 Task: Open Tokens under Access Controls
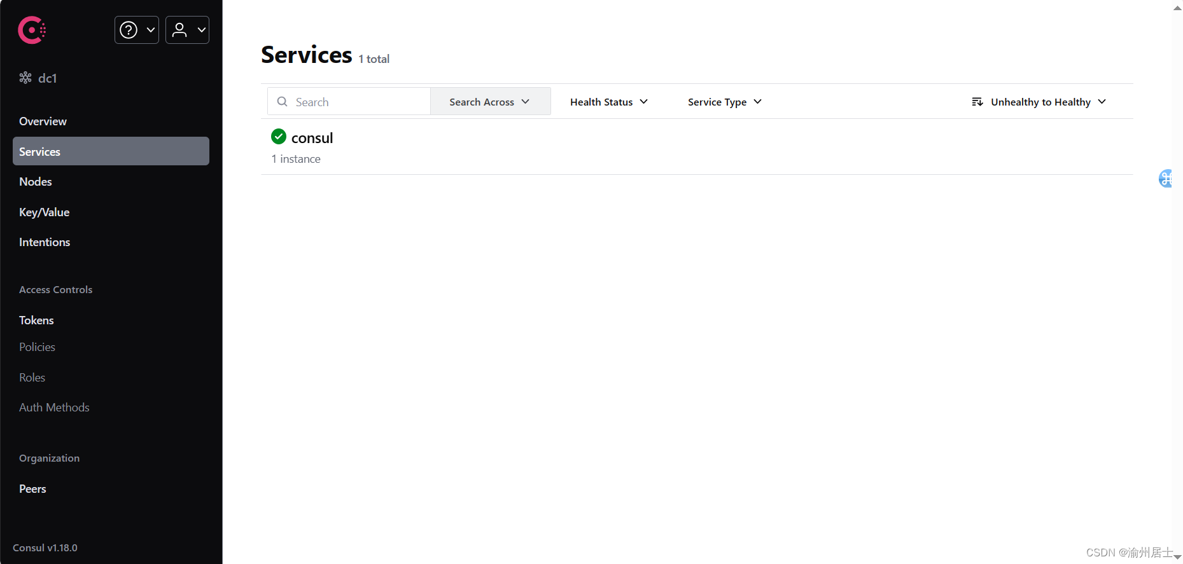(x=36, y=320)
